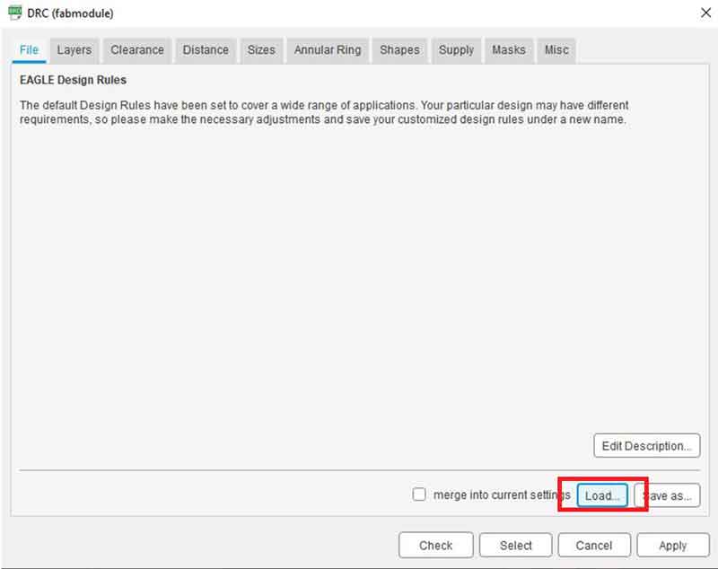Open the Clearance tab
The height and width of the screenshot is (569, 718).
click(x=137, y=50)
